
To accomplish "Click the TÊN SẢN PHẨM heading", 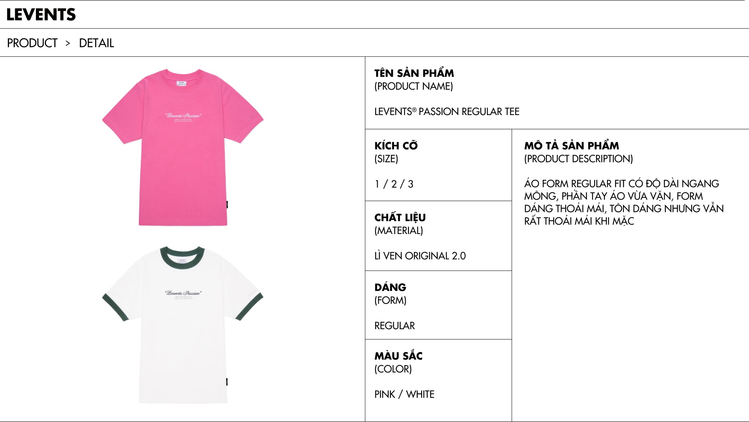I will [414, 73].
